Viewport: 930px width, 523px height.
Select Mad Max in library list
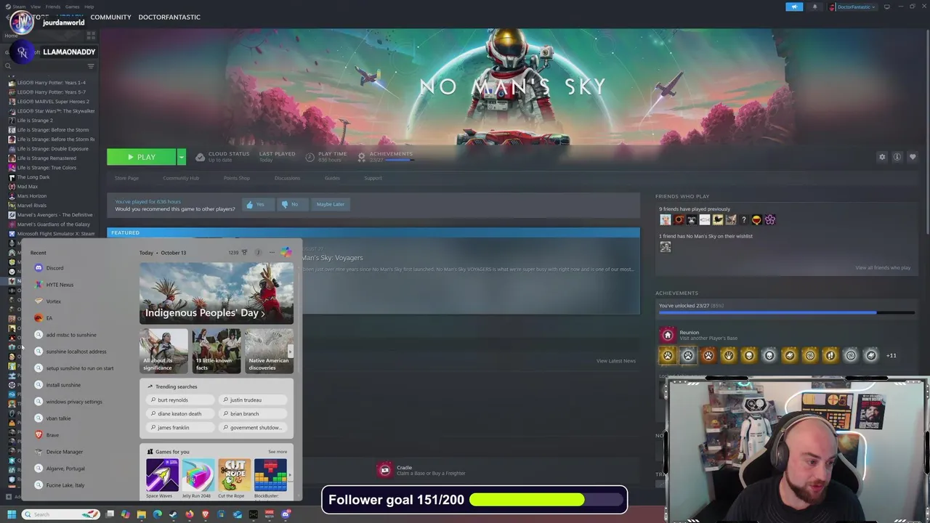[28, 187]
